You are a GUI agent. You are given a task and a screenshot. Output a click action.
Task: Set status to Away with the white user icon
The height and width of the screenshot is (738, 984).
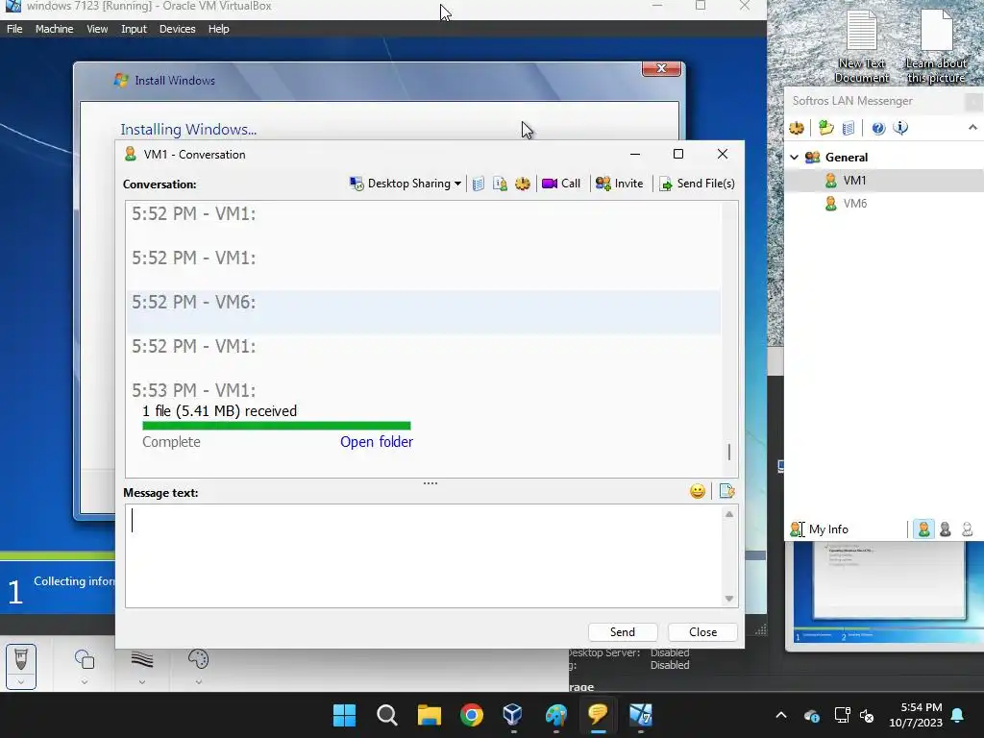pos(967,529)
